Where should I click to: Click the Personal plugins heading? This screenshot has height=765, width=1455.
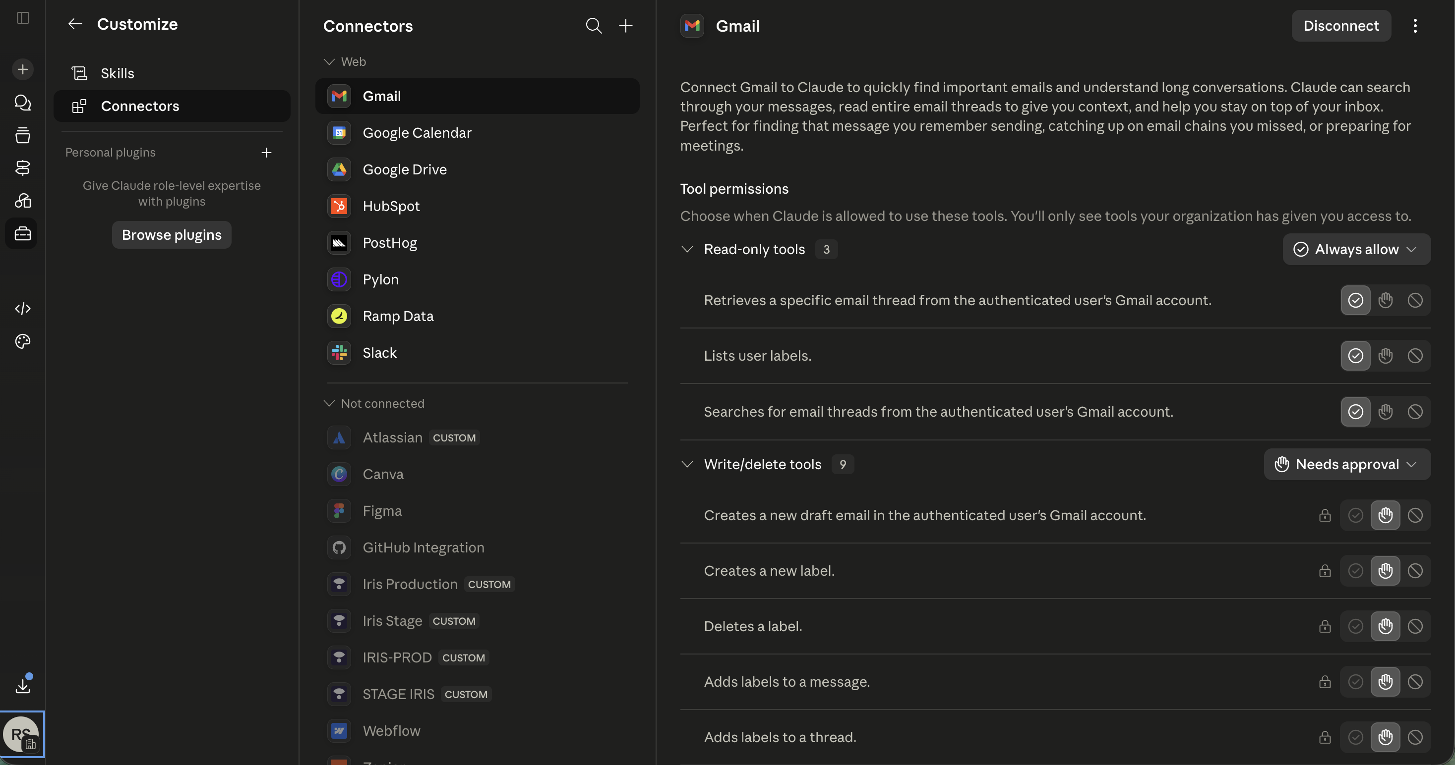pos(110,153)
